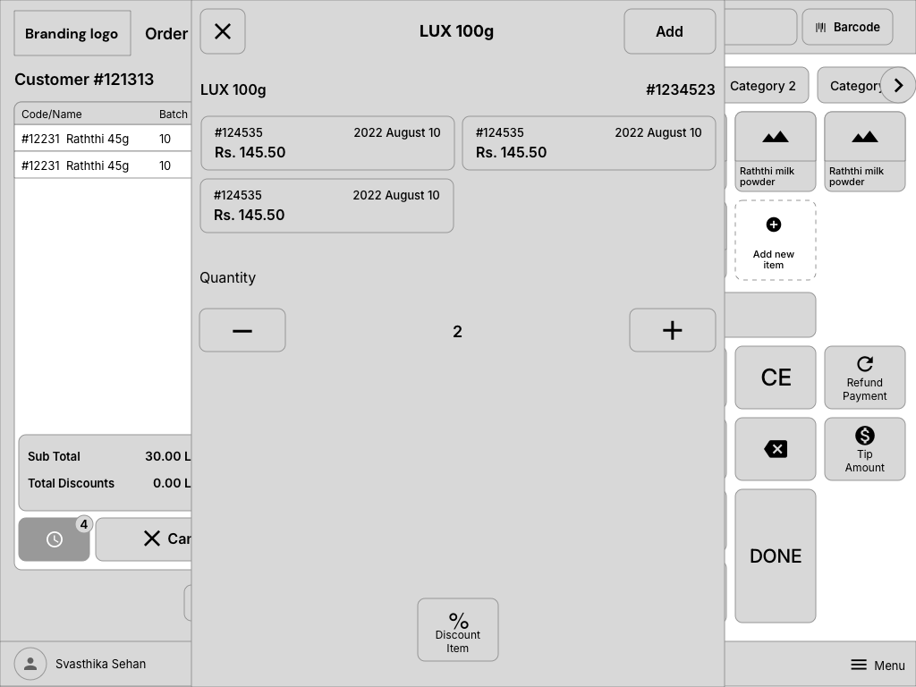Open order history via the clock icon
The image size is (916, 687).
click(54, 539)
